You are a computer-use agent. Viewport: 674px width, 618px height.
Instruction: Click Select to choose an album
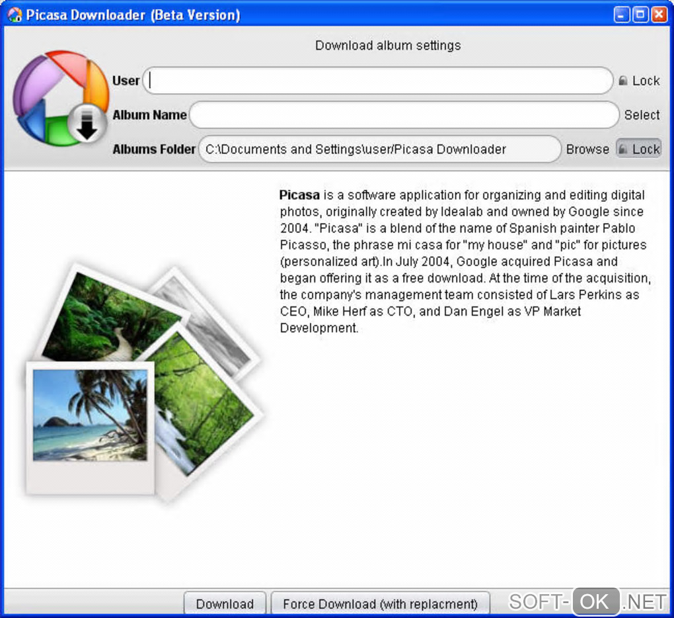point(642,115)
